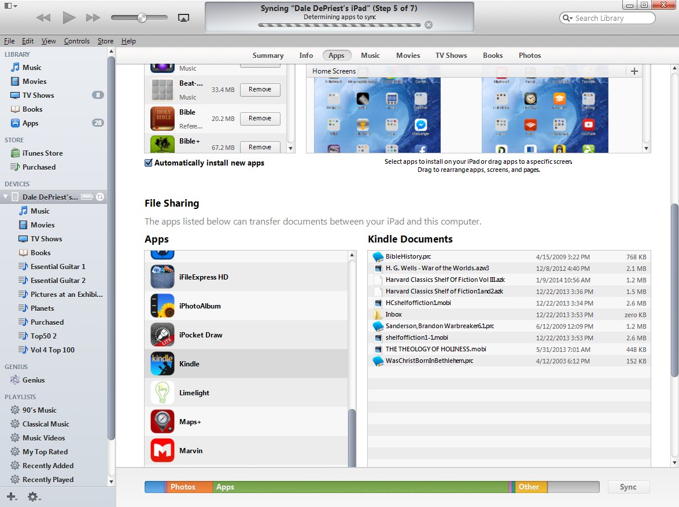
Task: Toggle Automatically install new apps checkbox
Action: [x=149, y=163]
